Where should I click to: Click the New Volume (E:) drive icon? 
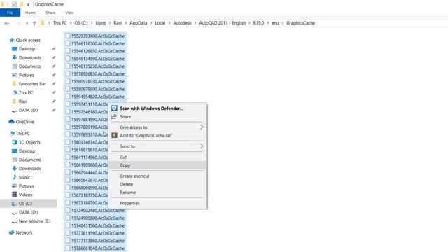click(15, 221)
